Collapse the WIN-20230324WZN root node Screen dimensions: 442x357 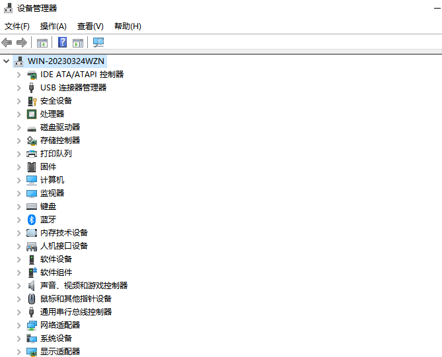pos(6,61)
